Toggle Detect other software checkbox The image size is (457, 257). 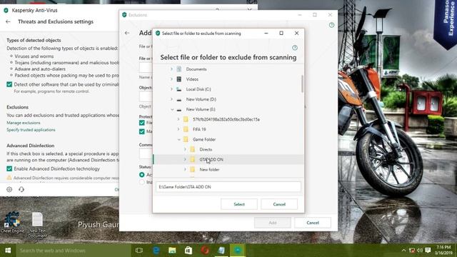9,84
